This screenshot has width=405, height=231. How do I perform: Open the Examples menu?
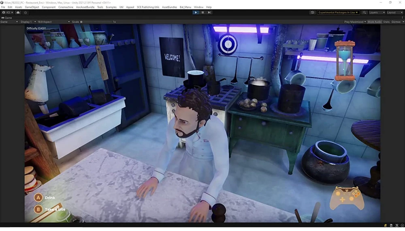coord(111,7)
